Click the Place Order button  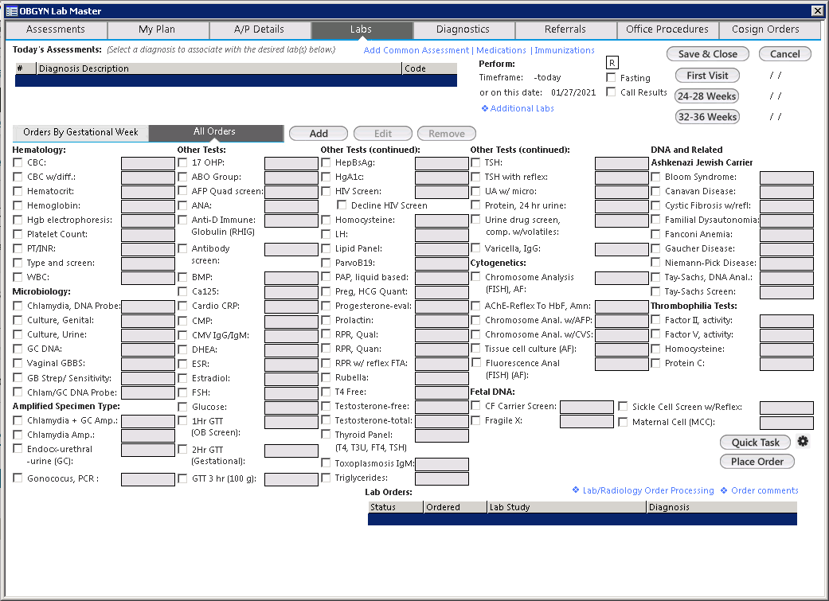[x=757, y=462]
